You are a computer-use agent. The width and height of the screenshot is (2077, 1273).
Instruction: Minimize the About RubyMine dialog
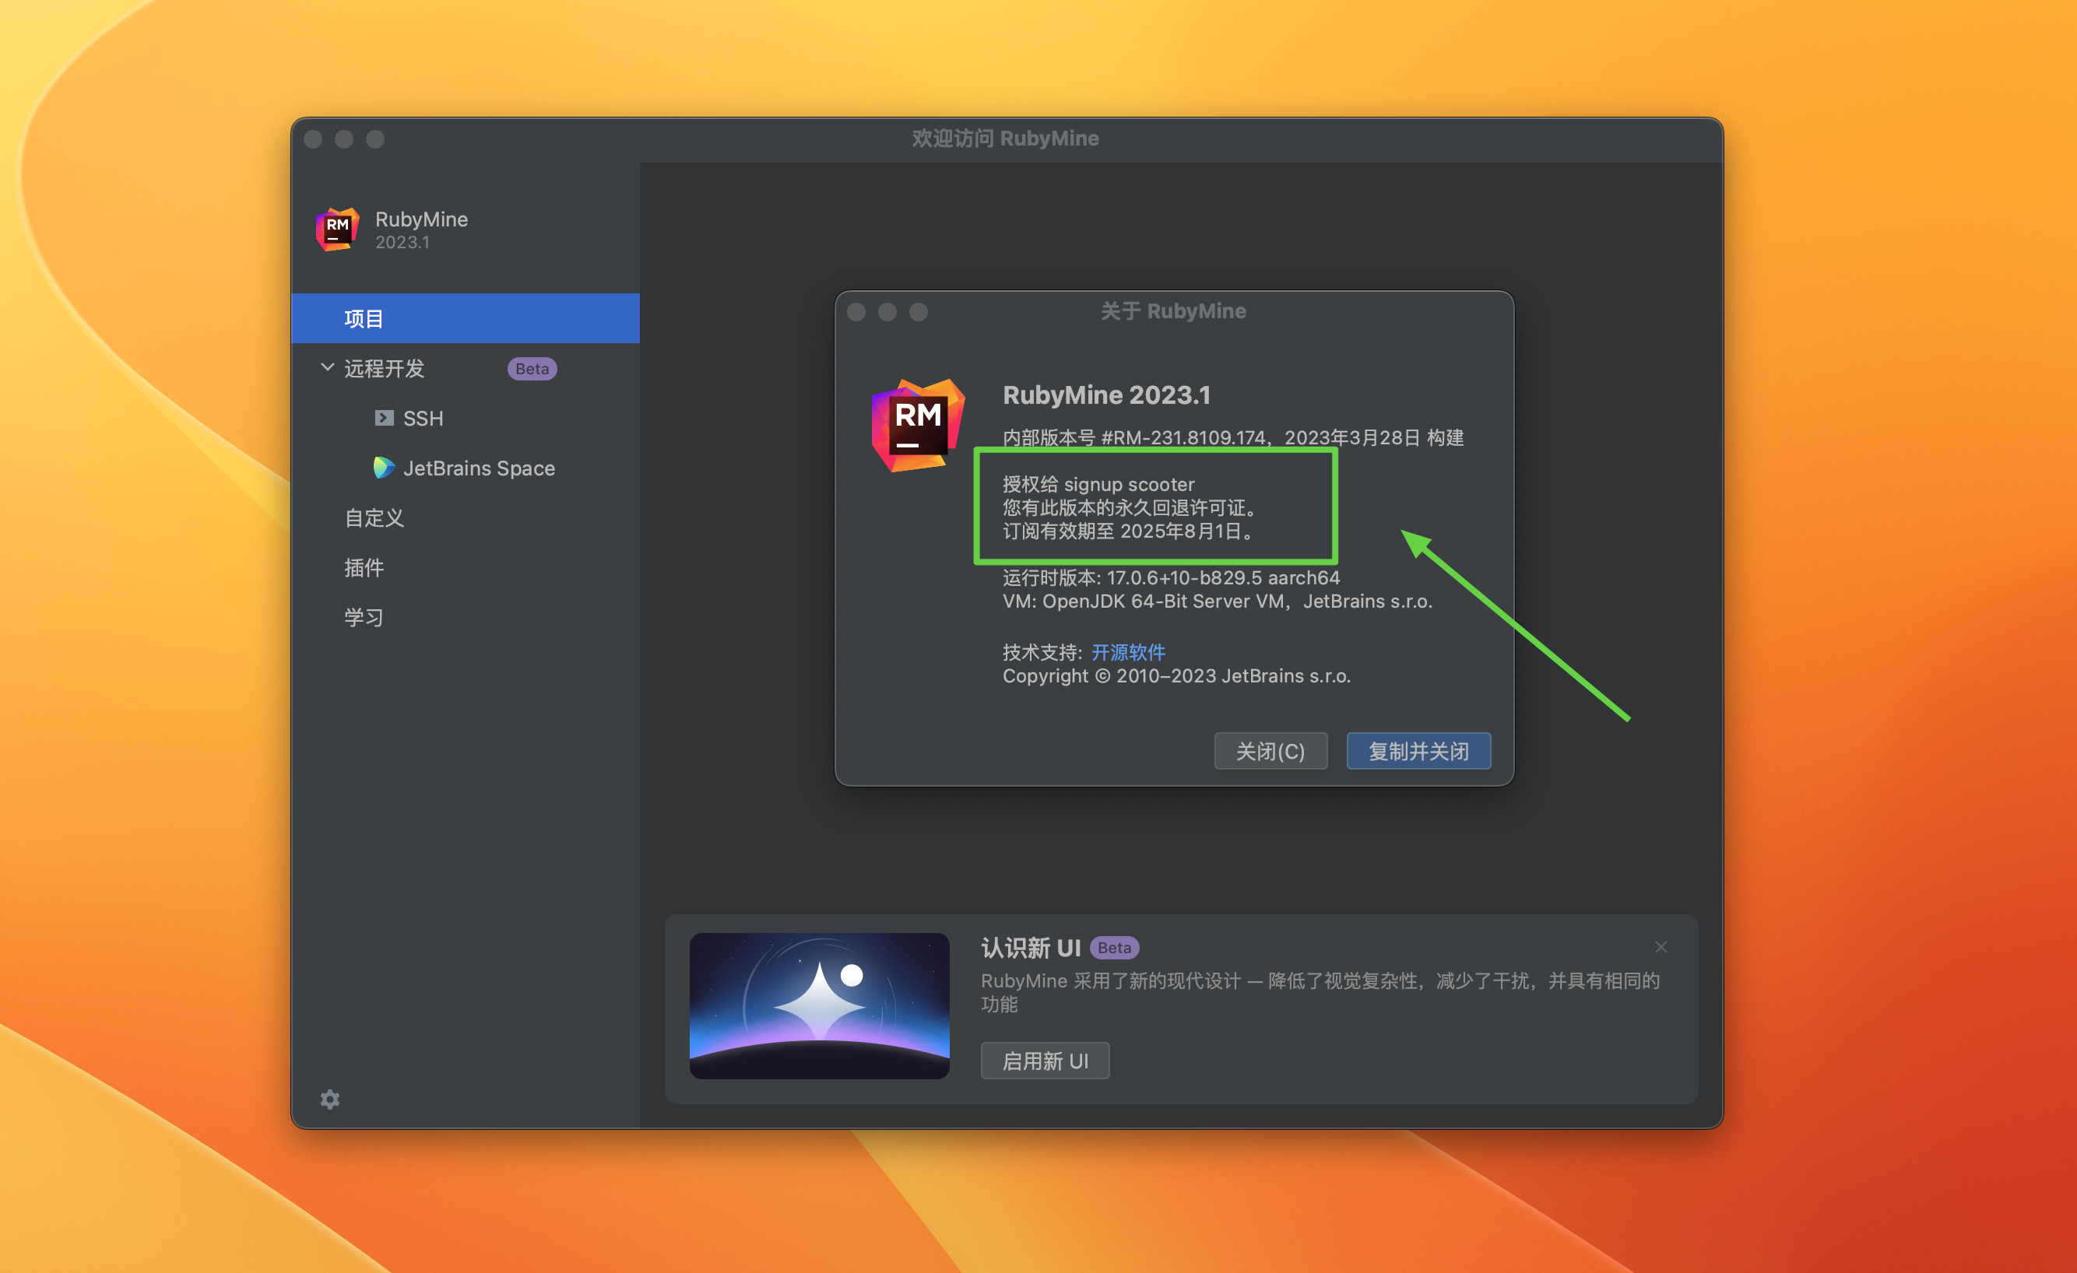[x=887, y=312]
